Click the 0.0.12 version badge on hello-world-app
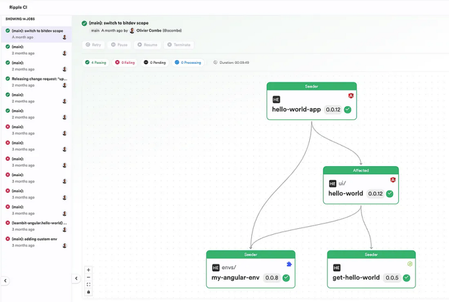Viewport: 449px width, 302px height. pos(333,109)
